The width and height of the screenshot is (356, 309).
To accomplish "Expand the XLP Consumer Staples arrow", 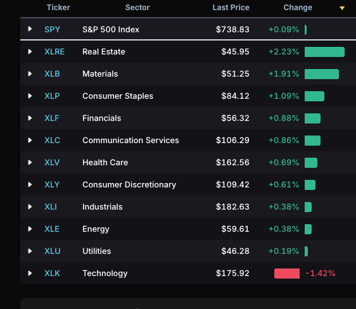I will click(30, 96).
